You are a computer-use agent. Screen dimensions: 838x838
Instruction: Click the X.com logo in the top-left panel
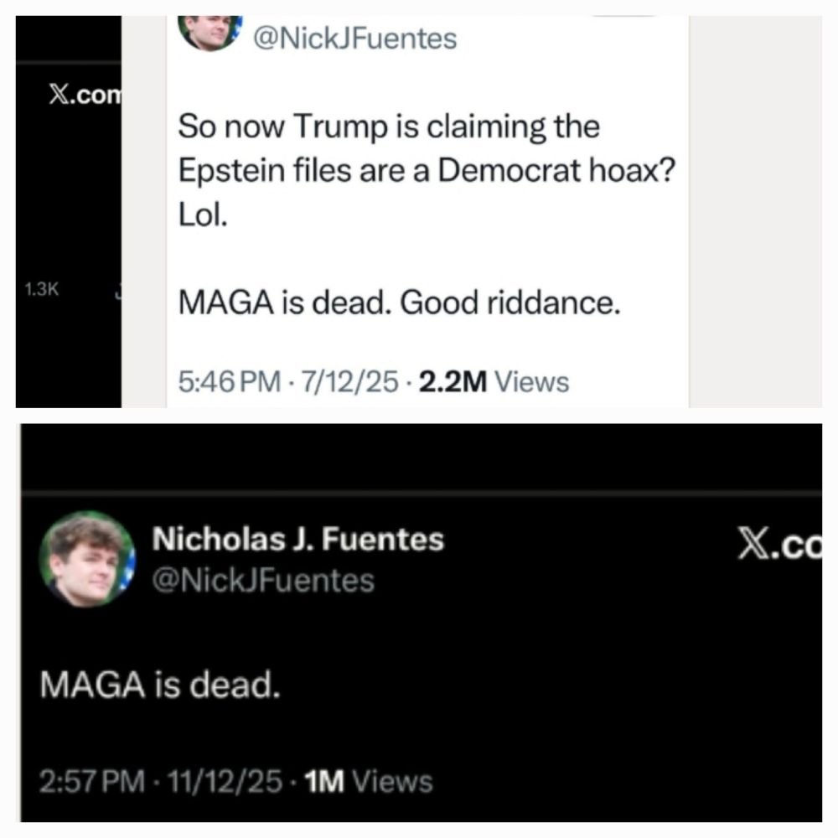[83, 96]
